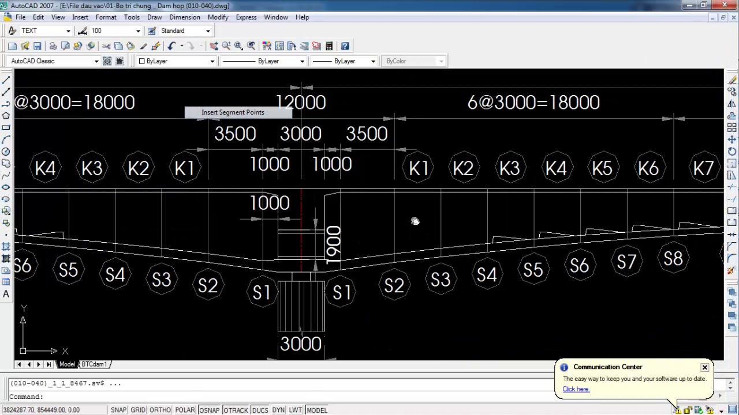Click the Open file icon
739x415 pixels.
pyautogui.click(x=25, y=46)
